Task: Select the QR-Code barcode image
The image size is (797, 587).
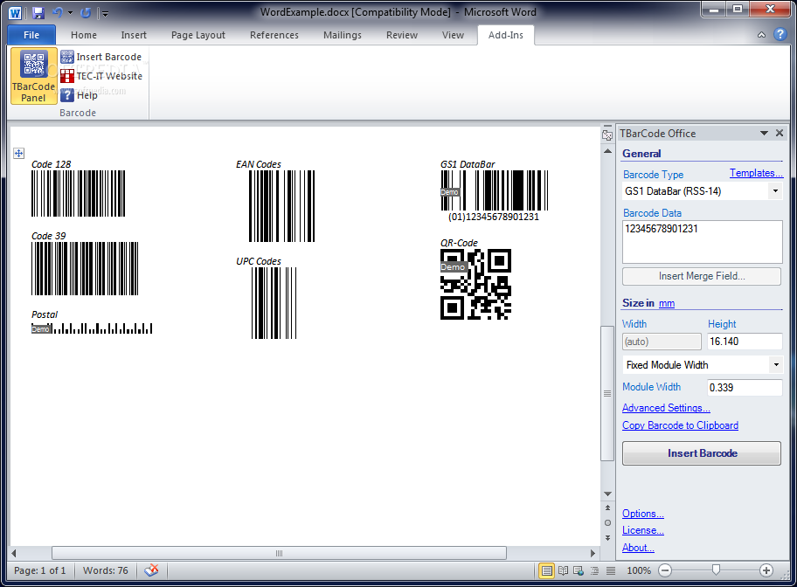Action: pyautogui.click(x=475, y=284)
